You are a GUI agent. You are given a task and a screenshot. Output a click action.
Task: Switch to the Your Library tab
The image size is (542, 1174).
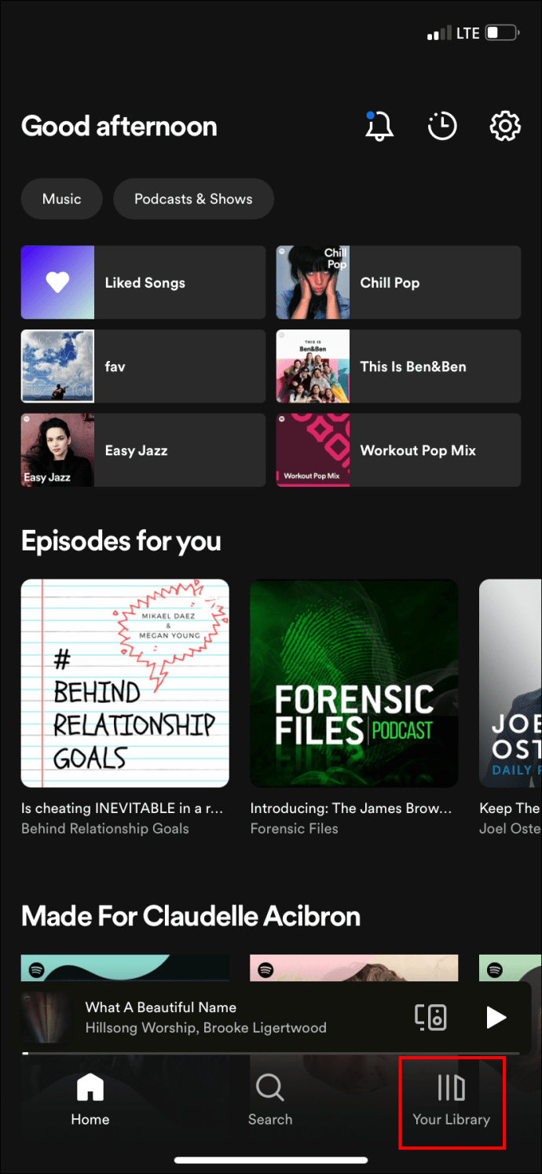451,1100
